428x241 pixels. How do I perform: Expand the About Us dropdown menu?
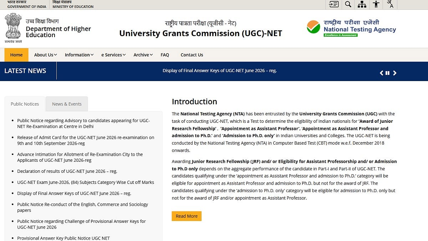click(x=45, y=55)
